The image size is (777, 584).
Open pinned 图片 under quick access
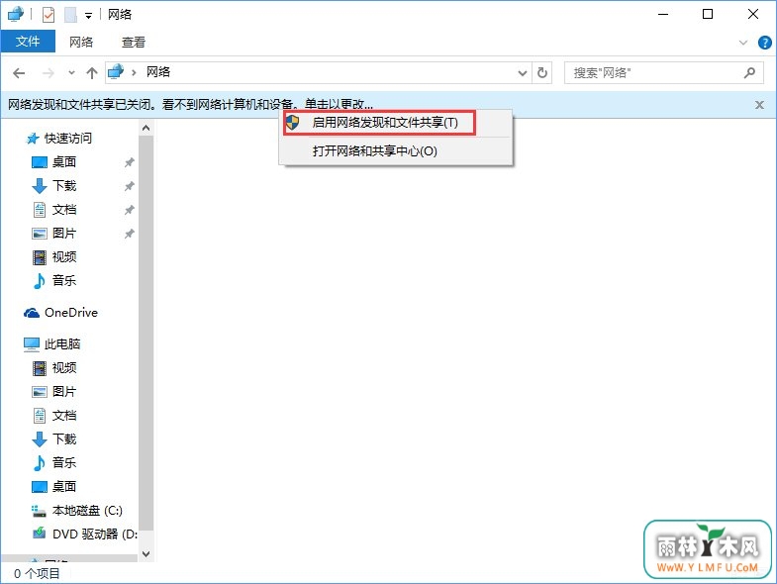[64, 233]
